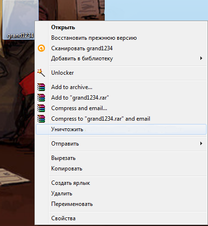The image size is (208, 226).
Task: Select Compress and email... entry
Action: [x=121, y=108]
